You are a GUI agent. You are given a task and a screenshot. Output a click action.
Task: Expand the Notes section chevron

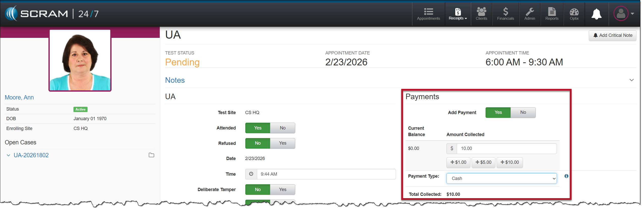tap(631, 80)
